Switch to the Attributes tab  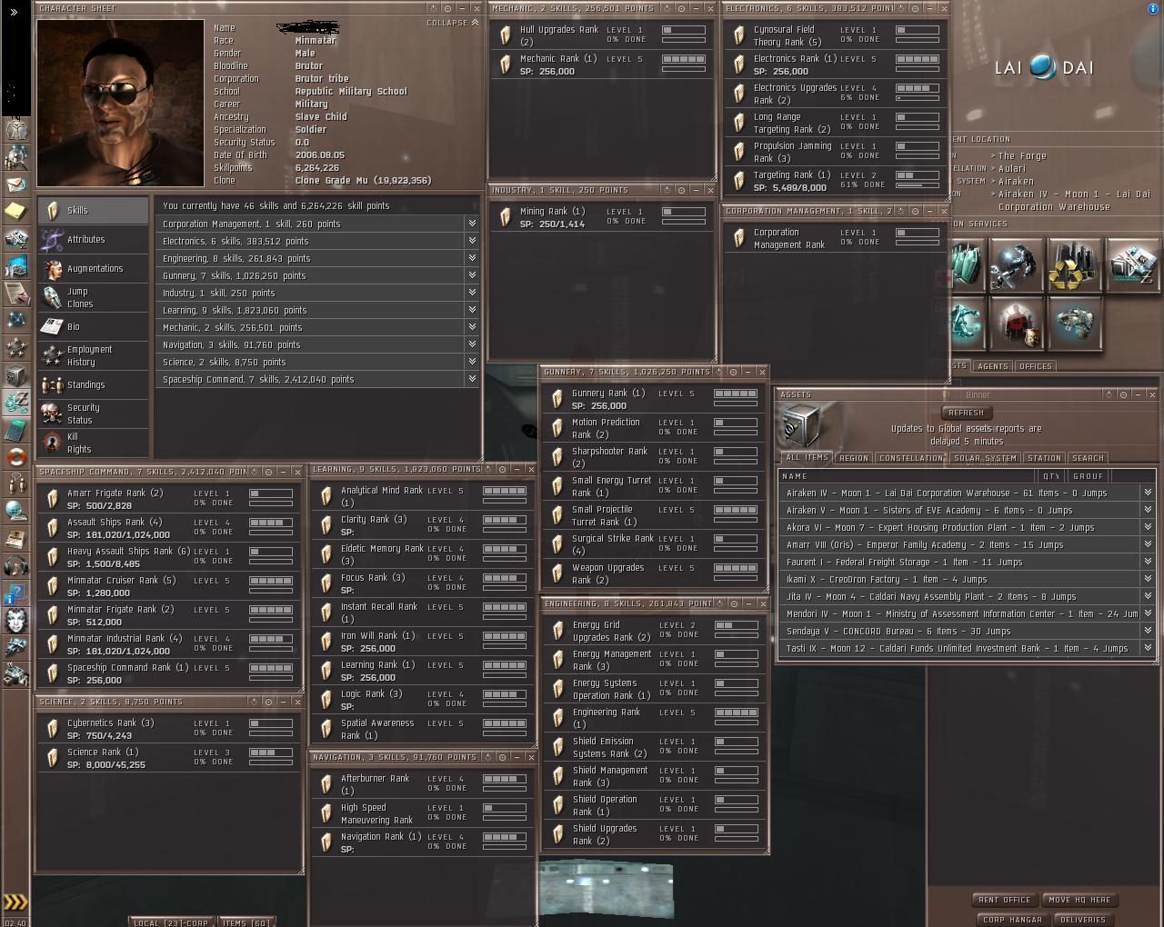(x=93, y=240)
